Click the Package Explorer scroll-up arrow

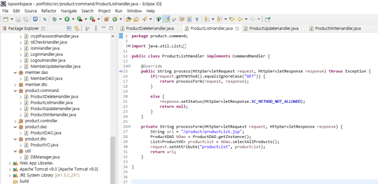tap(113, 36)
